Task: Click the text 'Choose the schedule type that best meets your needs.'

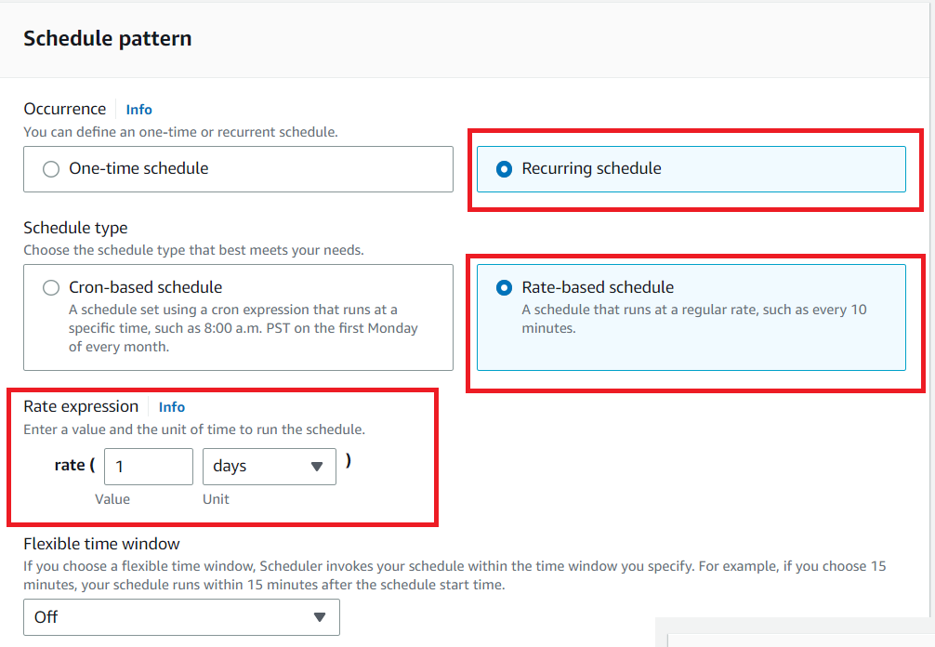Action: [x=194, y=250]
